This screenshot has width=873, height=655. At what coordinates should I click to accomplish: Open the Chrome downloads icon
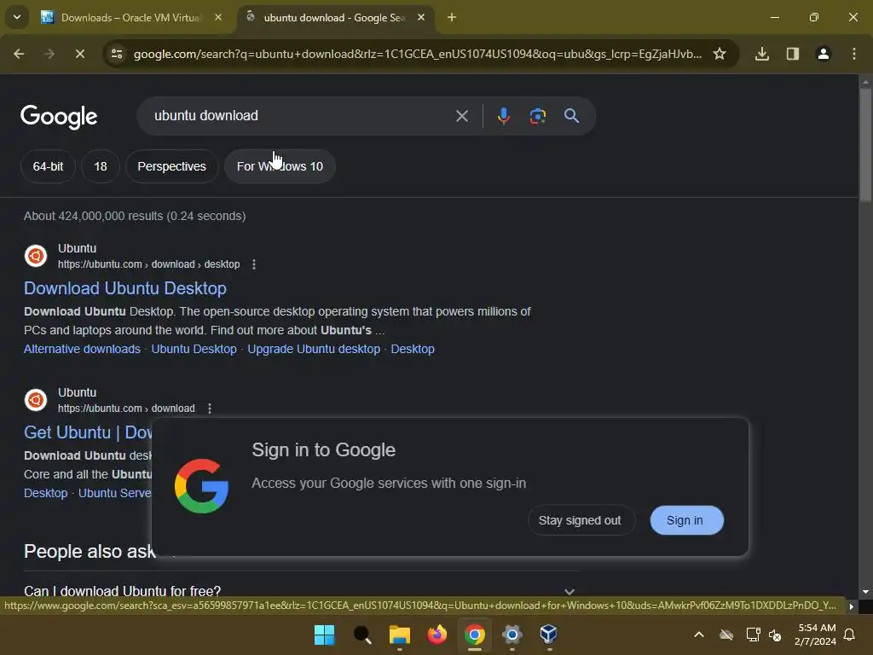762,54
